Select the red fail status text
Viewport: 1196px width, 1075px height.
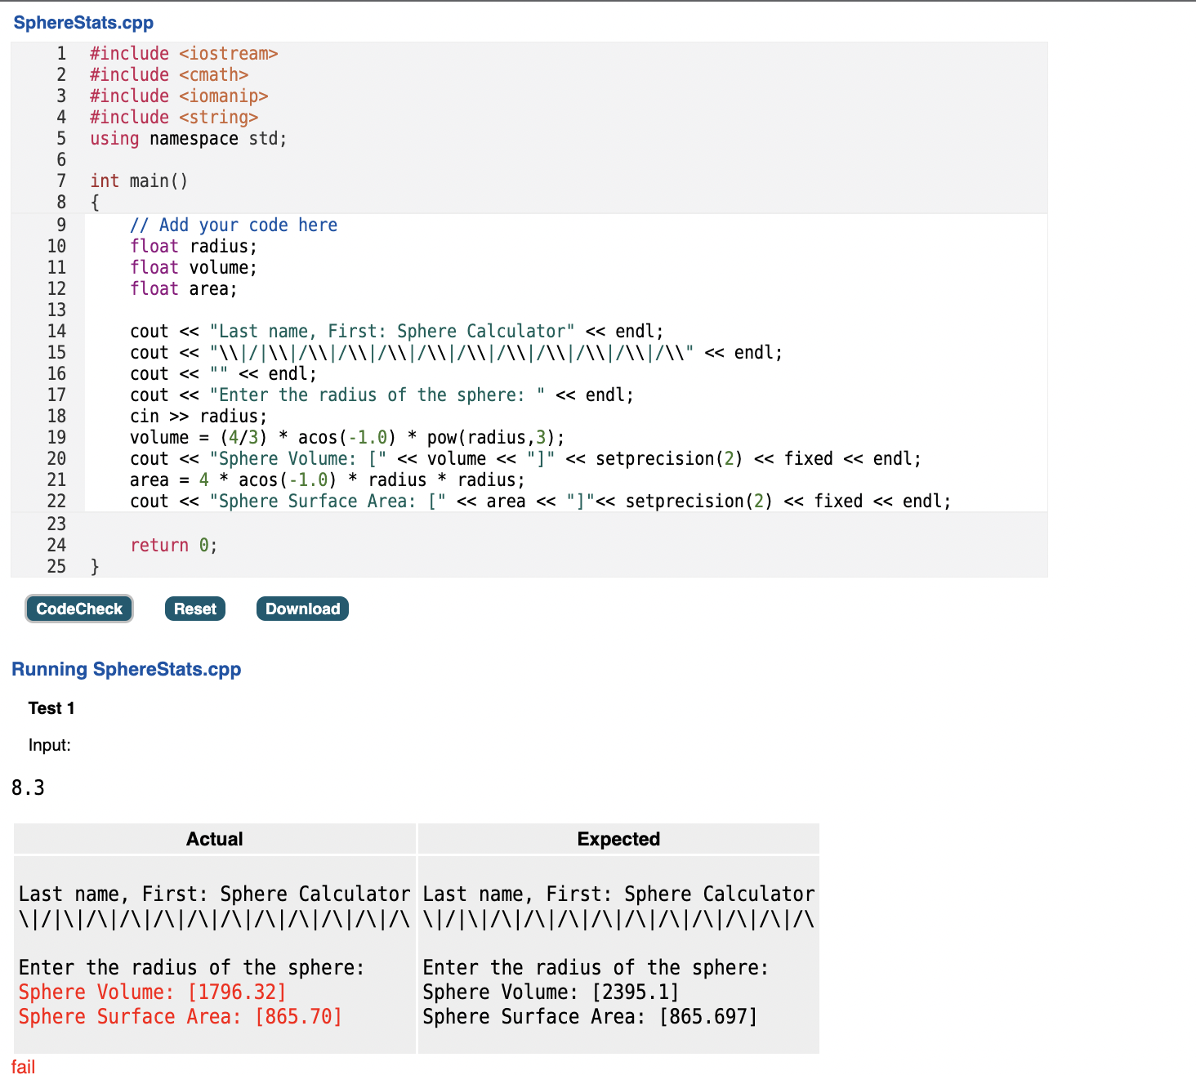tap(23, 1065)
